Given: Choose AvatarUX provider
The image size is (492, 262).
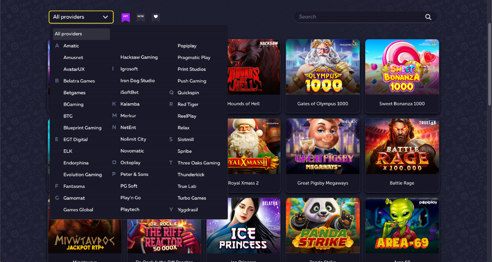Looking at the screenshot, I should click(74, 69).
